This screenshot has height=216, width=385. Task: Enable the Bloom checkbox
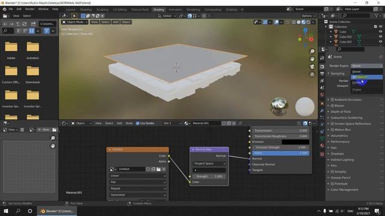coord(332,106)
